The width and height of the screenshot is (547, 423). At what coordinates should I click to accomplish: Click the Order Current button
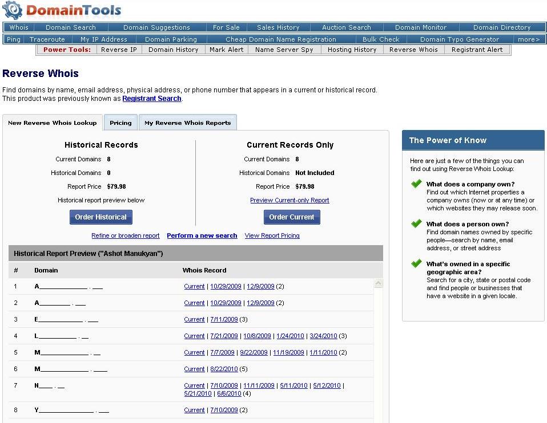[x=292, y=217]
